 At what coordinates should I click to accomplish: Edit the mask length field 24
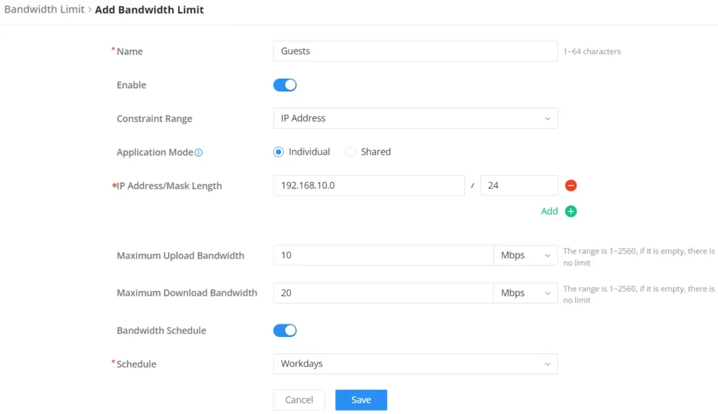pos(519,186)
